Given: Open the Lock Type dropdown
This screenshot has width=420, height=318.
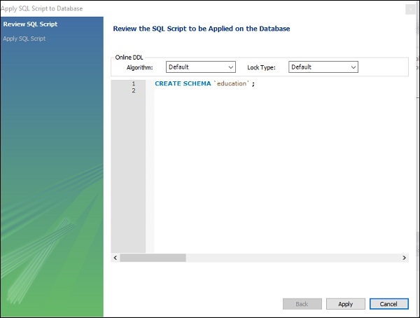Looking at the screenshot, I should (323, 67).
